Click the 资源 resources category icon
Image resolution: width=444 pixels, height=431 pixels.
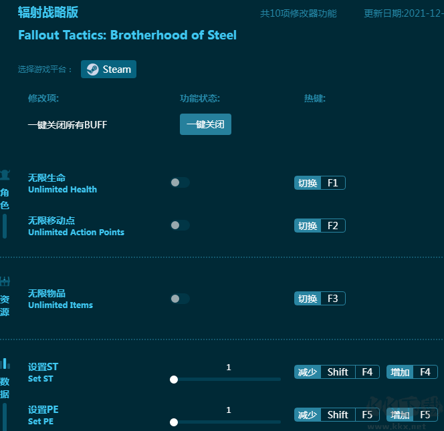(5, 281)
